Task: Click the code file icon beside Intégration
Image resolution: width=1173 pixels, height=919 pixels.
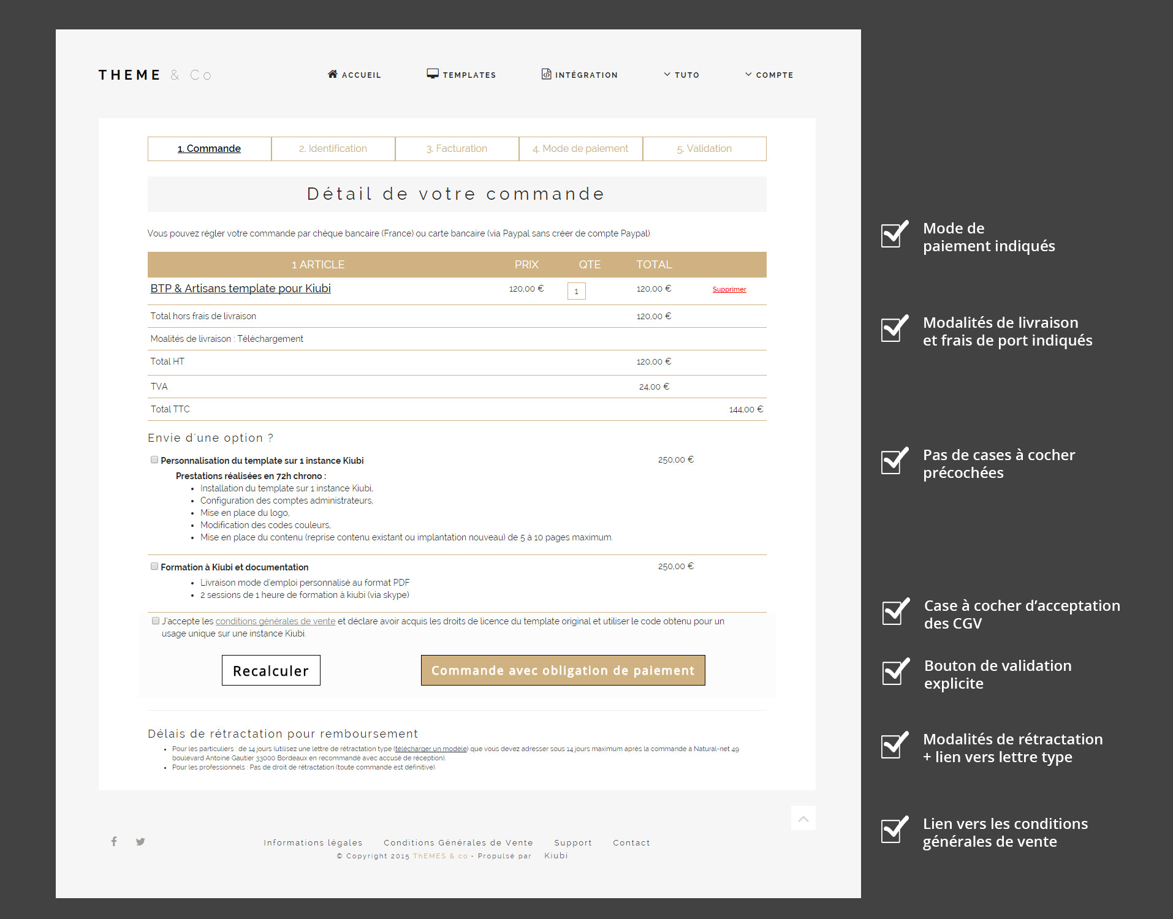Action: point(546,74)
